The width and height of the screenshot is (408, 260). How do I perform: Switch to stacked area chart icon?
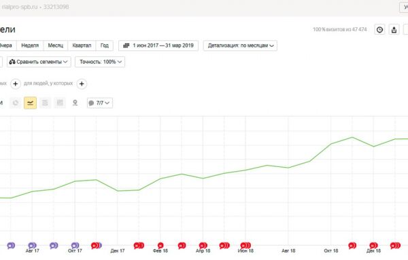[x=45, y=103]
